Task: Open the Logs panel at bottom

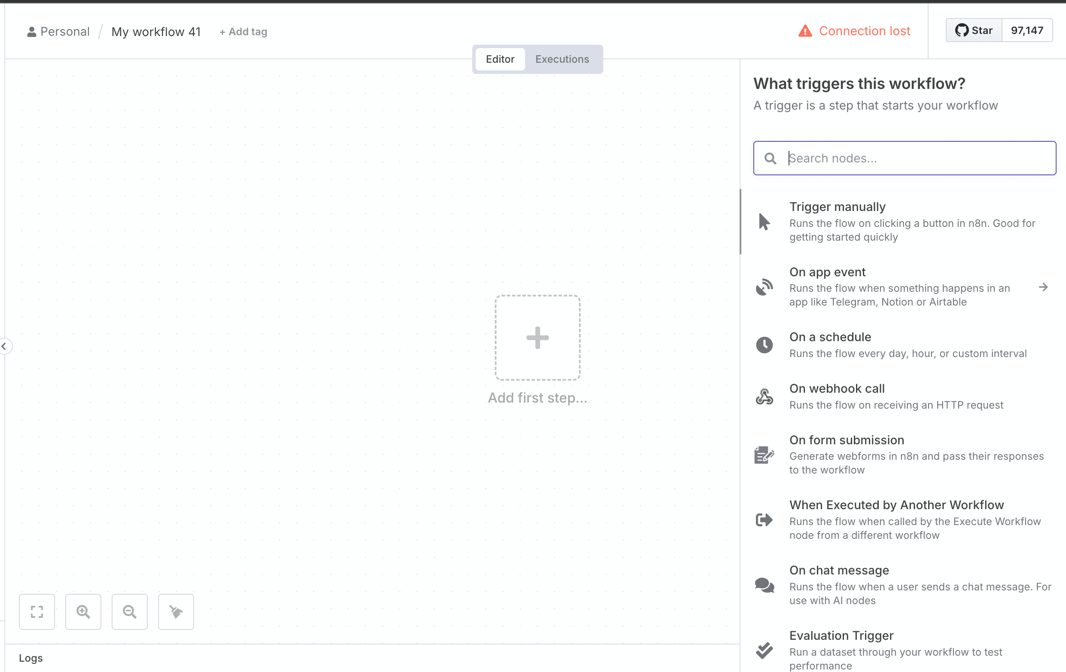Action: [x=31, y=658]
